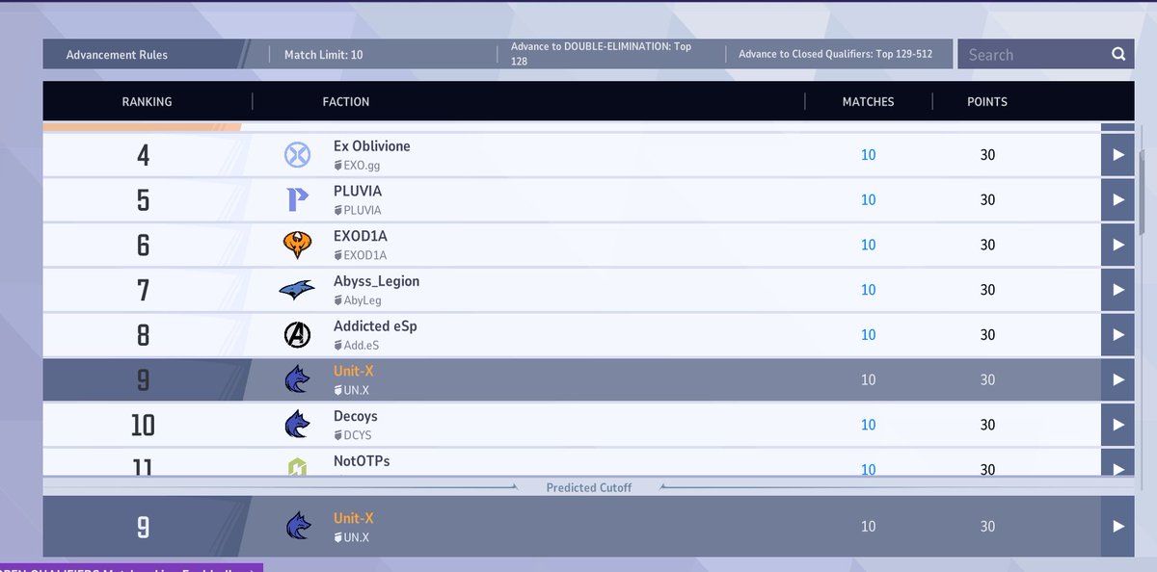Click the Ex Oblivione faction name
This screenshot has height=572, width=1157.
(372, 146)
